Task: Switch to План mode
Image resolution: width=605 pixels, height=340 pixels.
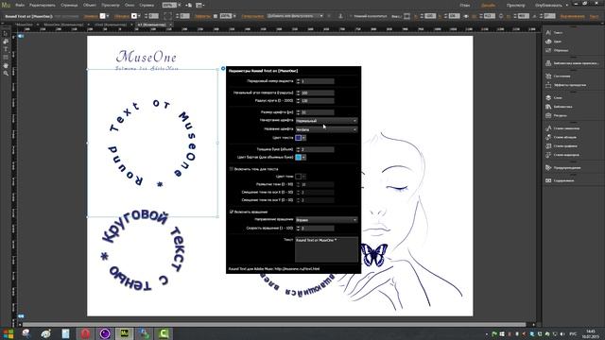Action: pos(465,6)
